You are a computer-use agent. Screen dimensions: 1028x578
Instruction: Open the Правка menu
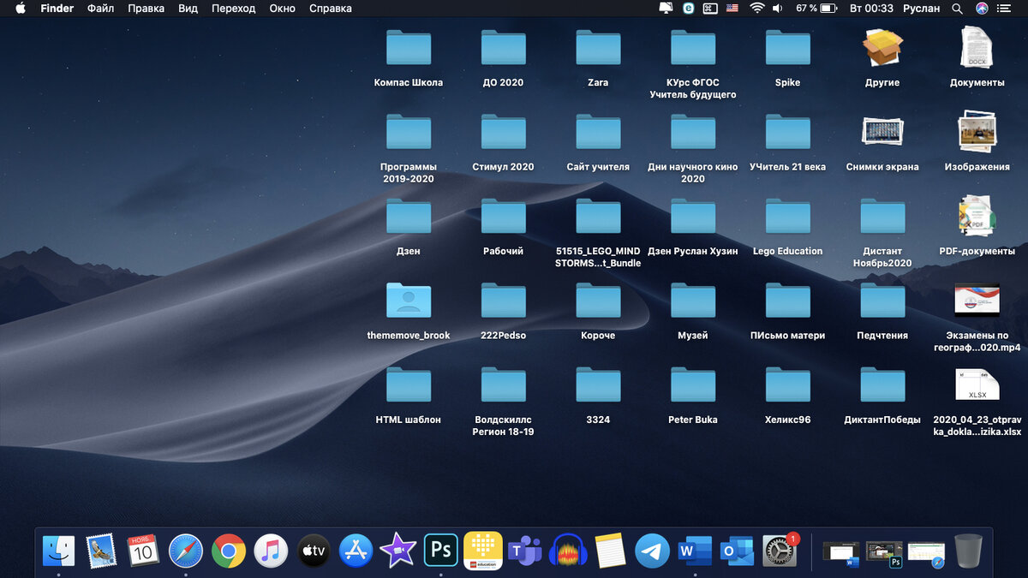point(146,9)
